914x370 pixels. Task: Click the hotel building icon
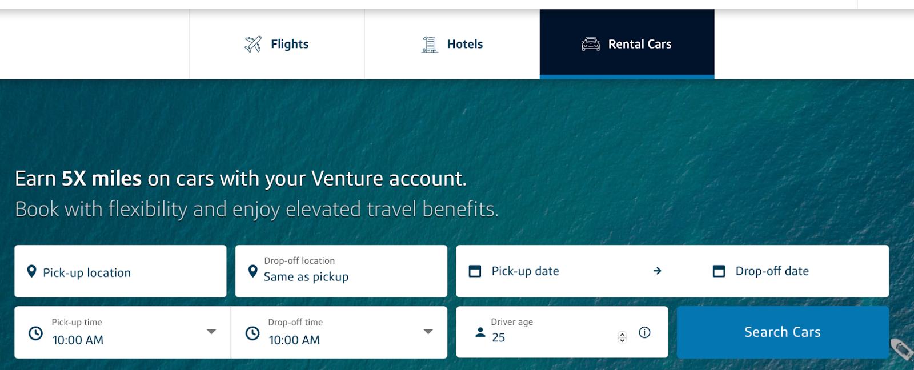click(430, 44)
